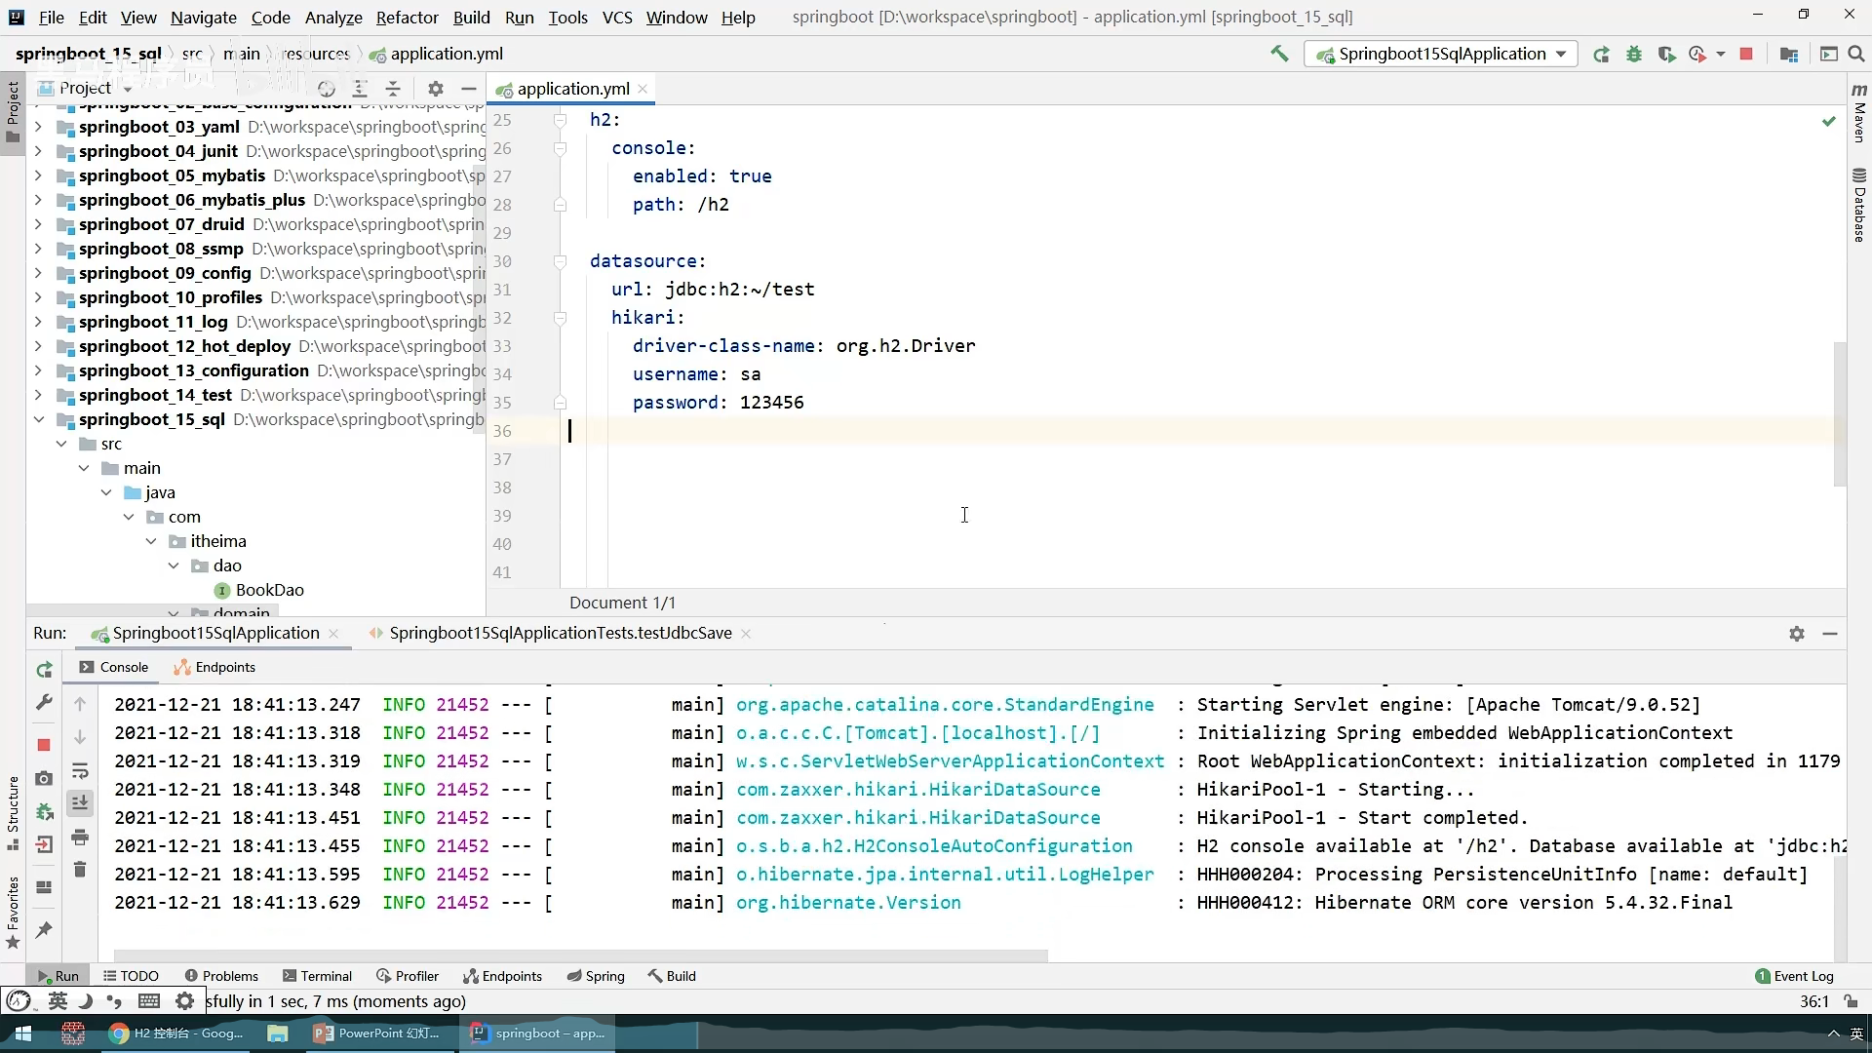
Task: Toggle soft-wrap in the console
Action: coord(80,771)
